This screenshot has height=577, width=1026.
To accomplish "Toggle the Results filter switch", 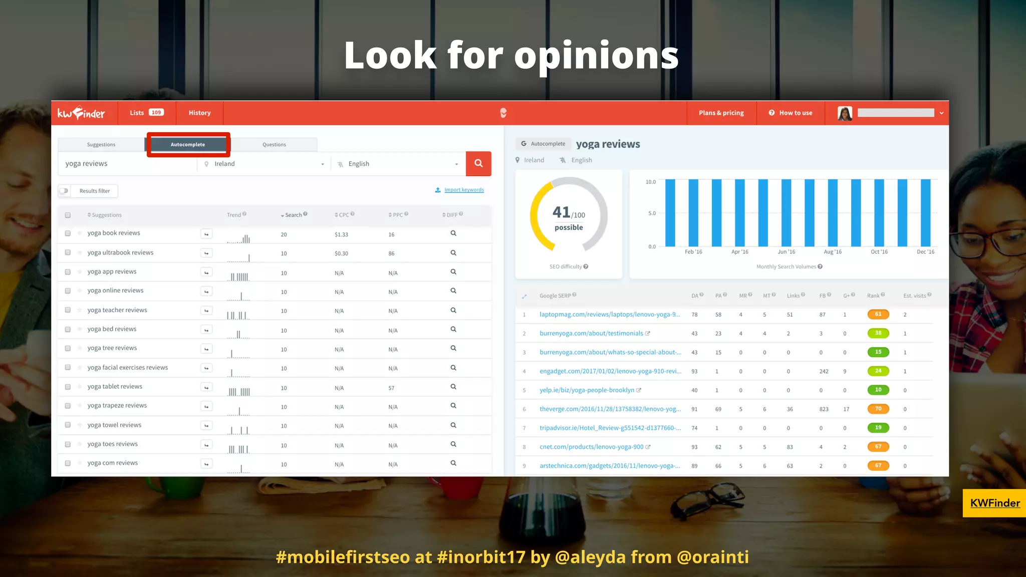I will pos(64,191).
